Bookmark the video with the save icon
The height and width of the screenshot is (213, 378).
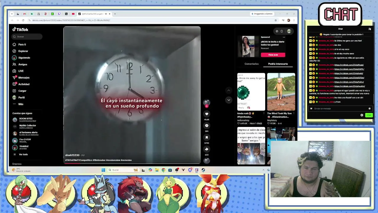click(x=207, y=138)
